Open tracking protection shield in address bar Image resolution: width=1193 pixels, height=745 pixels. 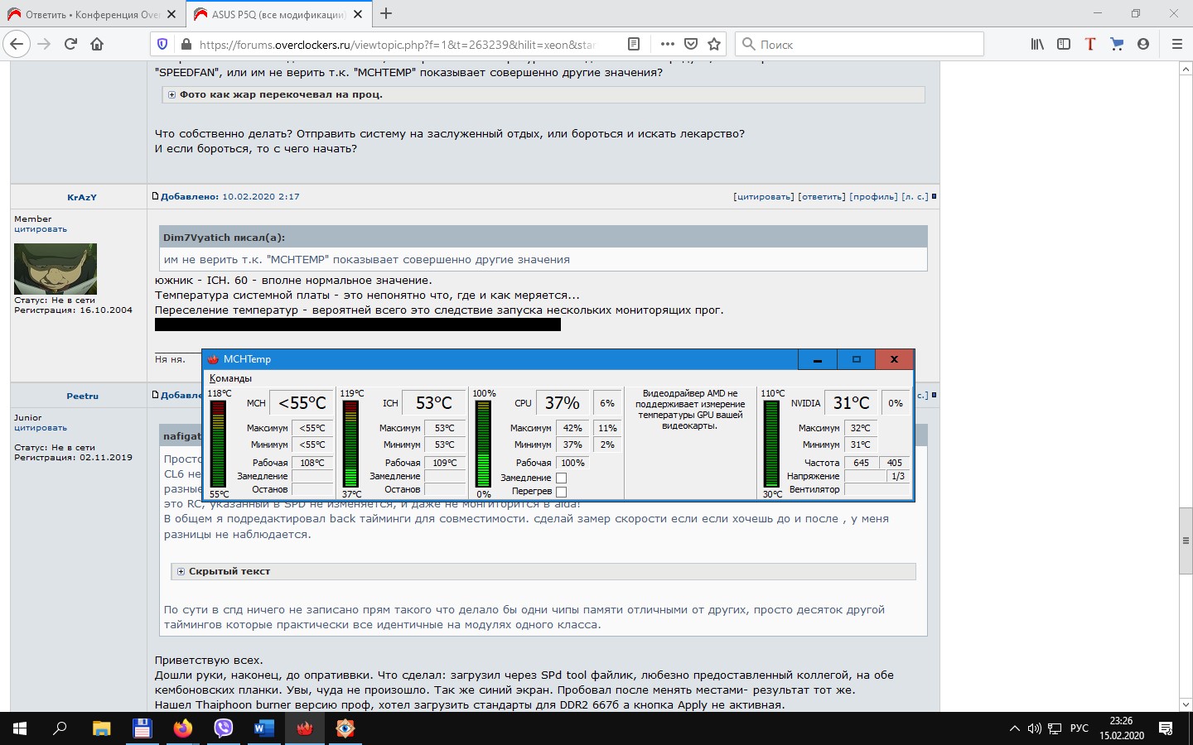tap(162, 44)
